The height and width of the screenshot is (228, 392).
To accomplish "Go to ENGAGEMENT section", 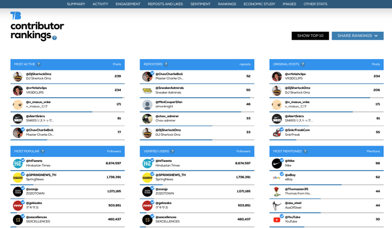I will tap(128, 4).
